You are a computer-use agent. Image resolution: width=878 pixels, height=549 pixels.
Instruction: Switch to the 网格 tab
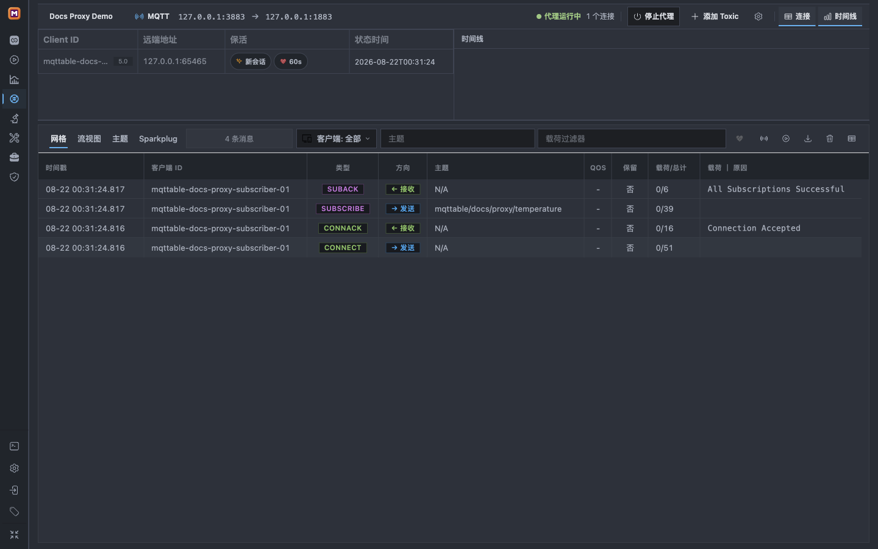coord(59,138)
